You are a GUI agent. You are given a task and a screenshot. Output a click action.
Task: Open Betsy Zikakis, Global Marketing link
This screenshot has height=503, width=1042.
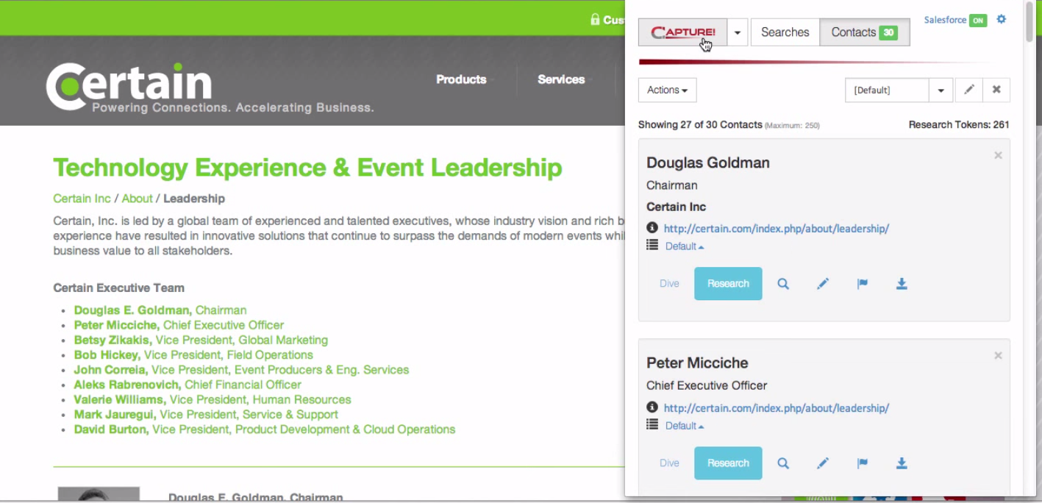(201, 340)
